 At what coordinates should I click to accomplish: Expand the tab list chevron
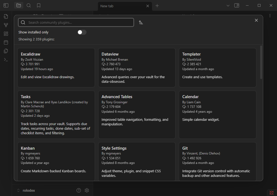(228, 6)
